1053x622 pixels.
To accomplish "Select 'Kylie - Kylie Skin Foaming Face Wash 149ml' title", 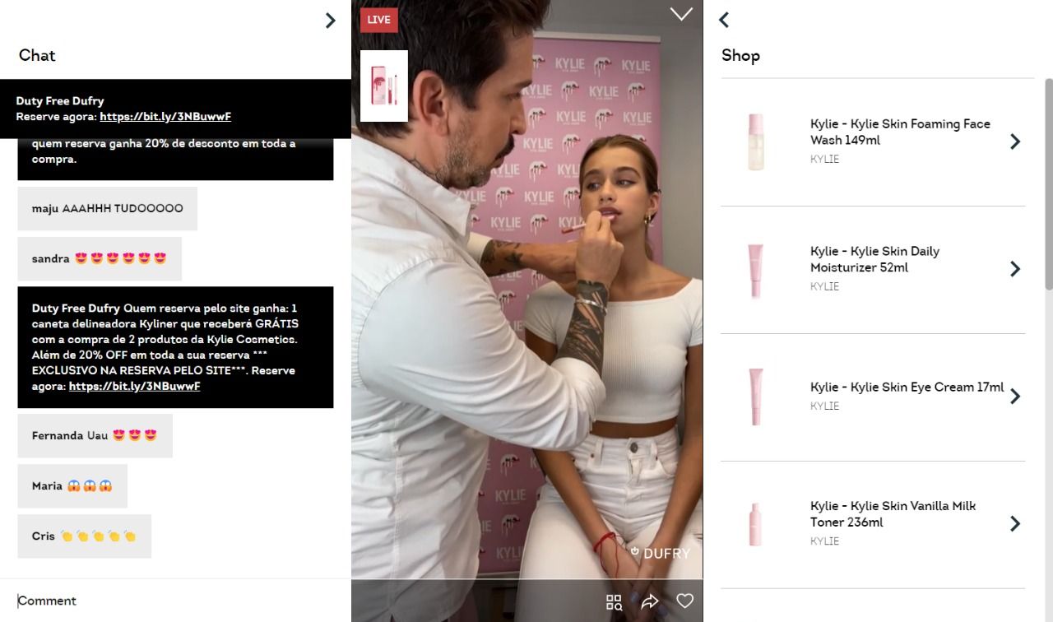I will 900,132.
